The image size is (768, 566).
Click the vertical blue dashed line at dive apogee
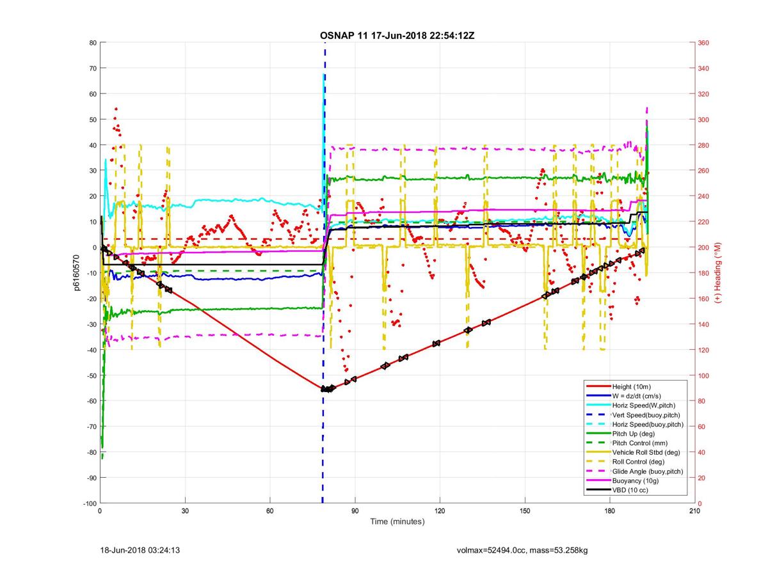point(324,273)
